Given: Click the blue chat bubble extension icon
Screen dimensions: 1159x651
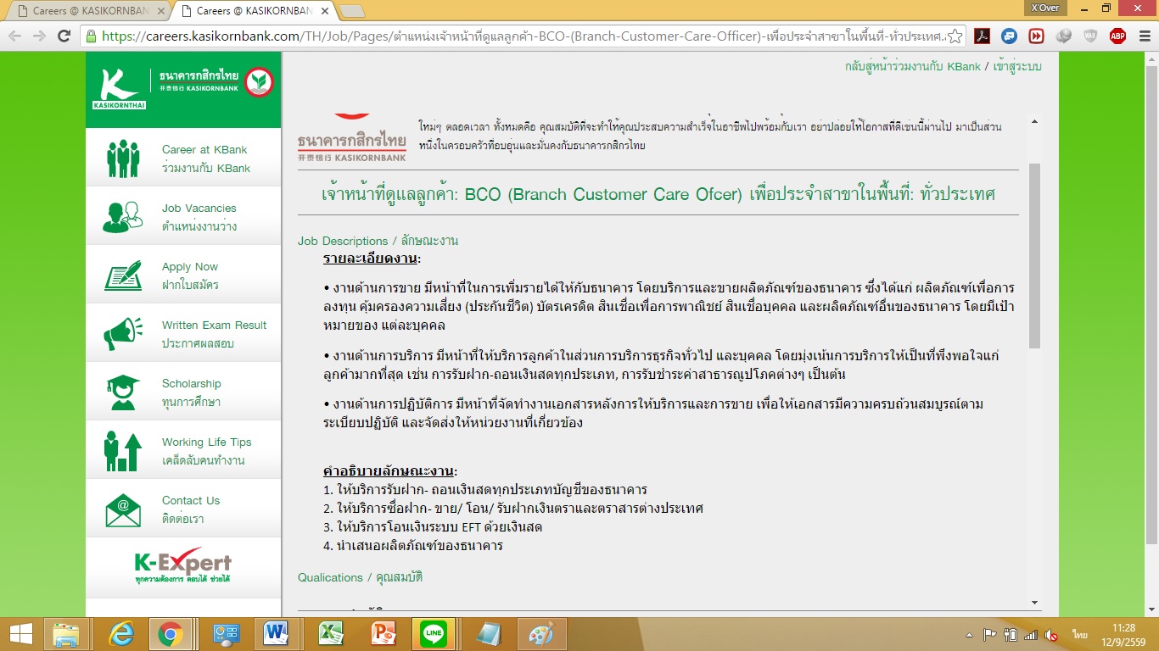Looking at the screenshot, I should click(1009, 36).
